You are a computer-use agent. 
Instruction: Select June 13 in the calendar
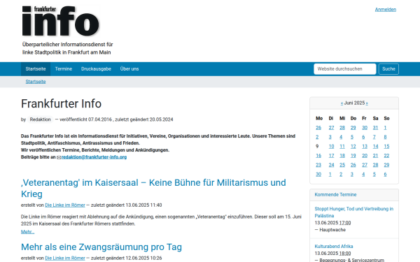click(x=365, y=147)
